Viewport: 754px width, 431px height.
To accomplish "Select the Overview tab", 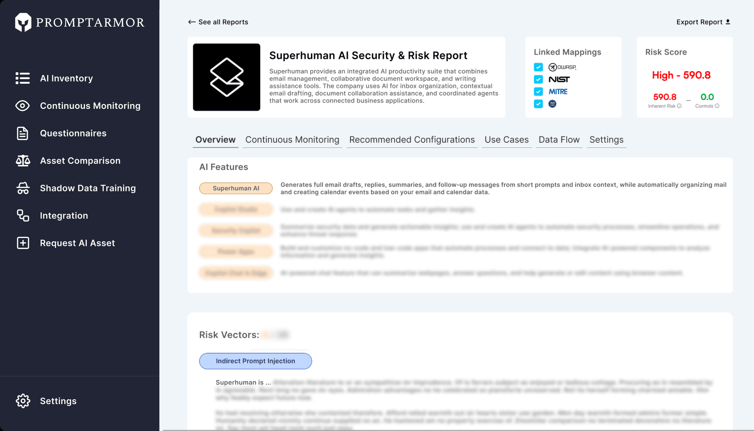I will 216,140.
